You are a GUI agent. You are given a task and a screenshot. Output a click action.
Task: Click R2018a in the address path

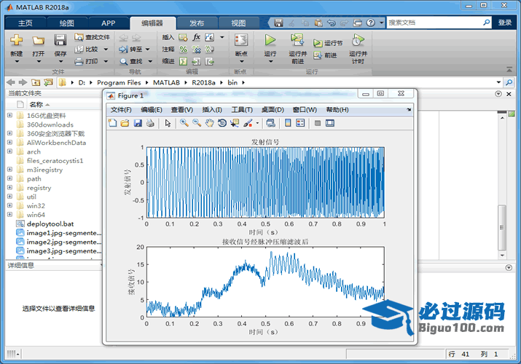pos(203,82)
